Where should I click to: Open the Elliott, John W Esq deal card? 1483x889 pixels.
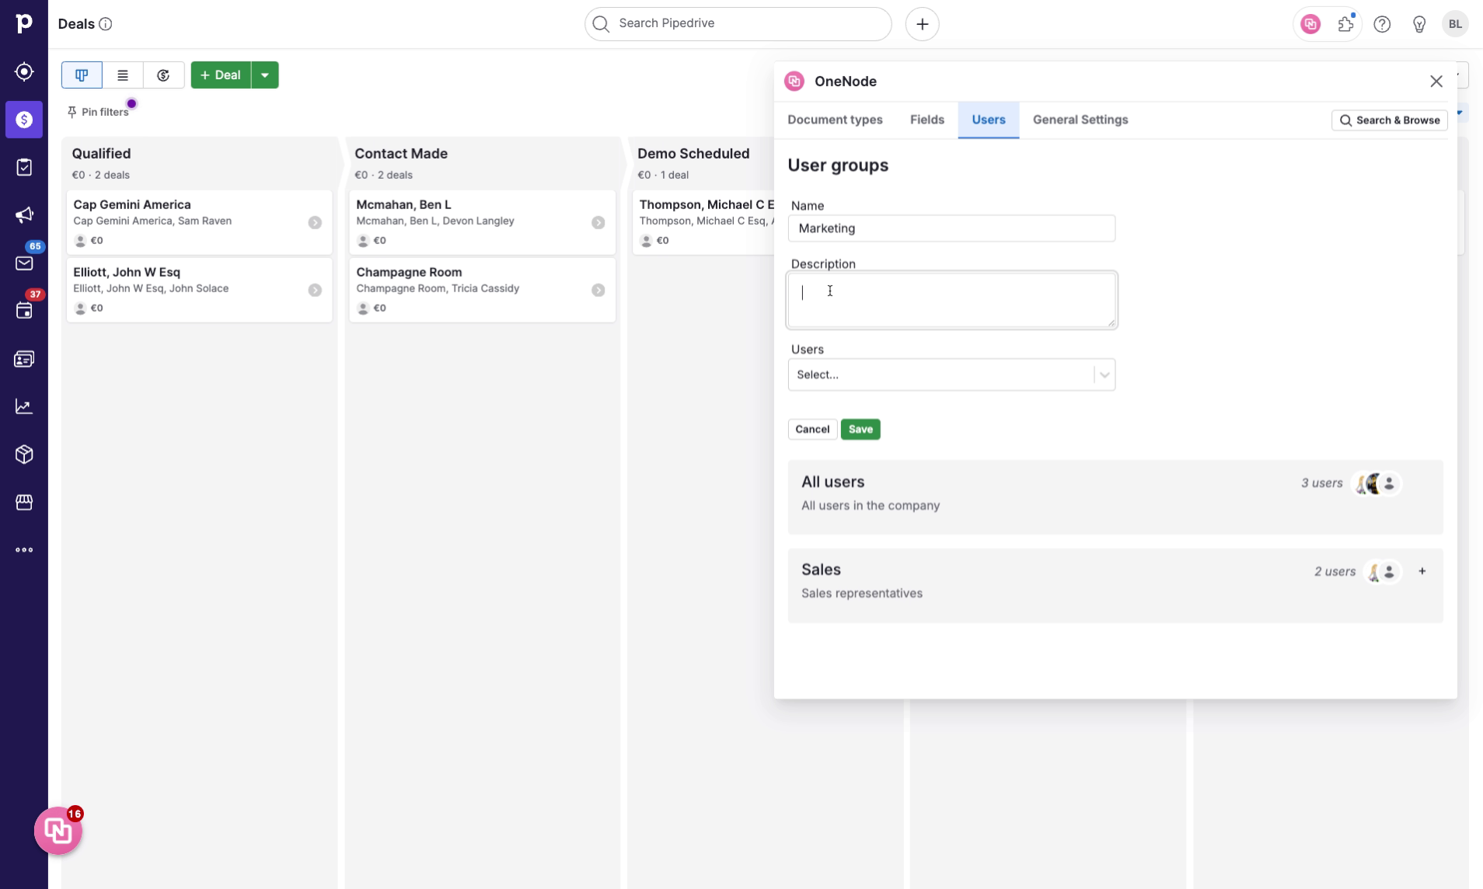[x=199, y=291]
